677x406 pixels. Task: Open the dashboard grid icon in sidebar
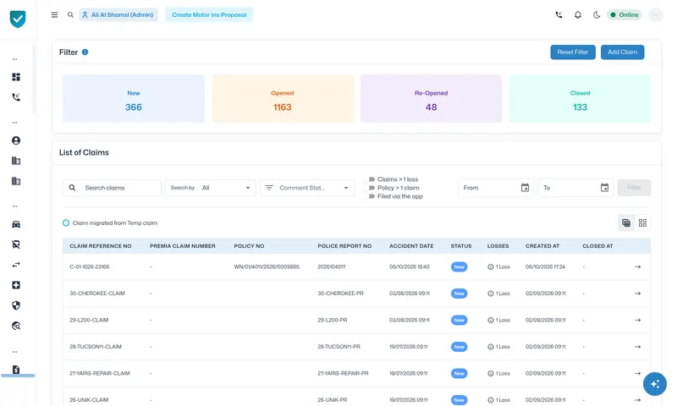click(x=16, y=77)
